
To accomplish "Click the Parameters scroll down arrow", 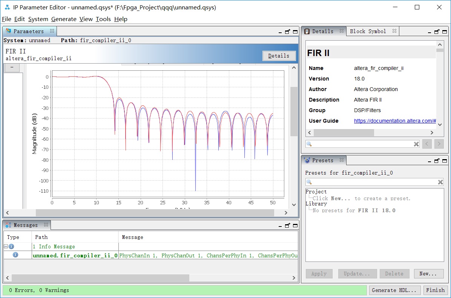I will [x=294, y=205].
